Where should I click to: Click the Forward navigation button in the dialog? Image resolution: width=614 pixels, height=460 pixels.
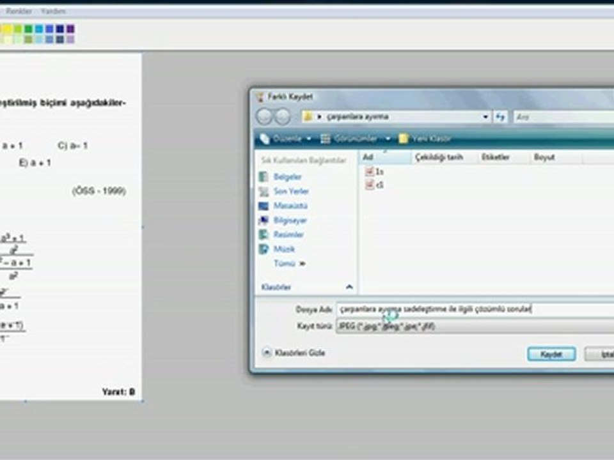pyautogui.click(x=282, y=116)
